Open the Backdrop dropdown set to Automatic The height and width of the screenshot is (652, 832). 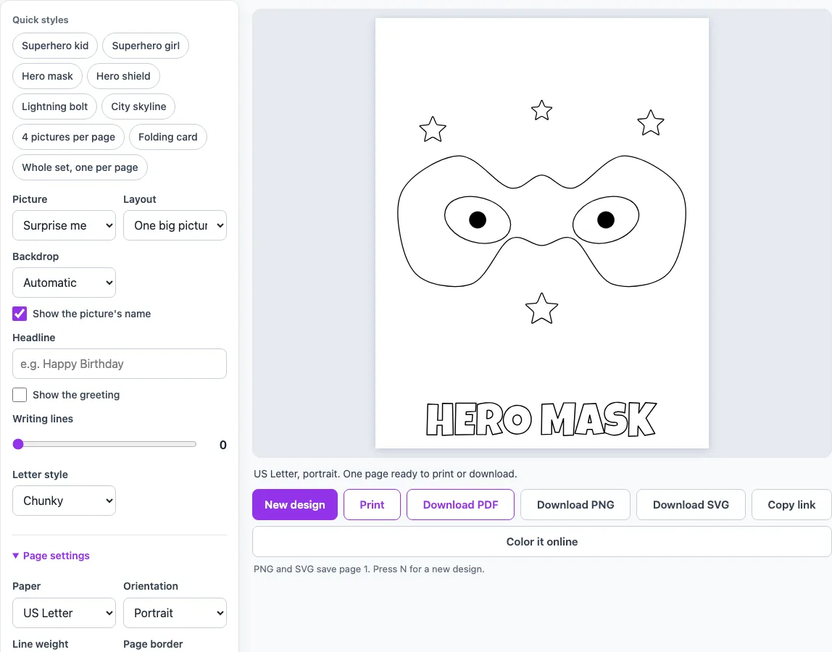[x=65, y=283]
